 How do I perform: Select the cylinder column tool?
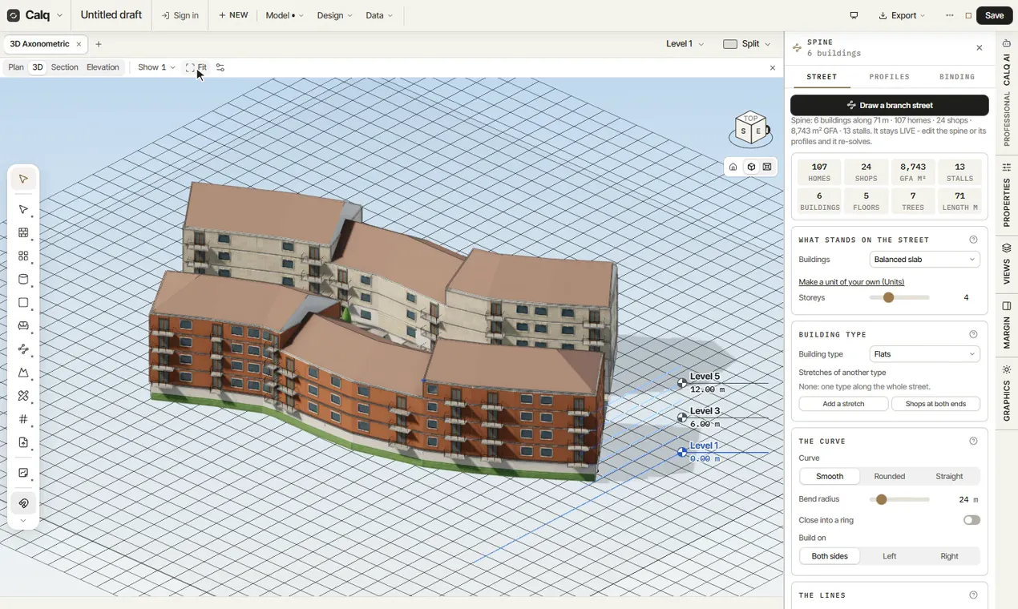tap(23, 280)
